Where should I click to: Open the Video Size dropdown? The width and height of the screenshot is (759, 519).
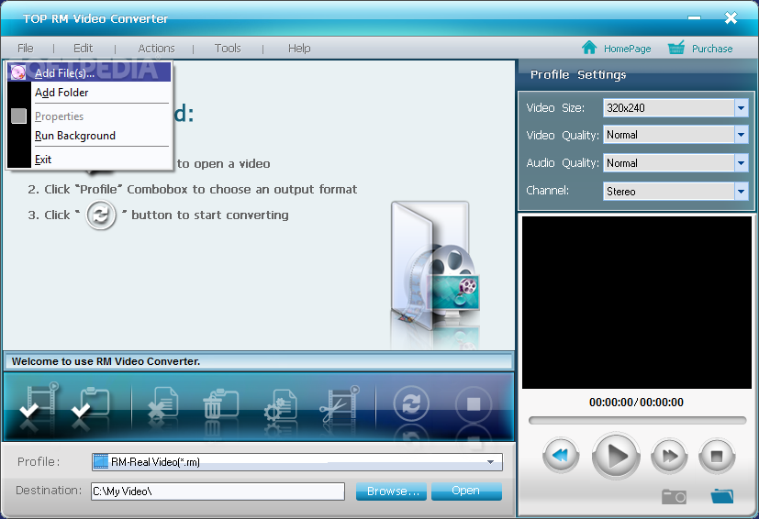[x=741, y=108]
